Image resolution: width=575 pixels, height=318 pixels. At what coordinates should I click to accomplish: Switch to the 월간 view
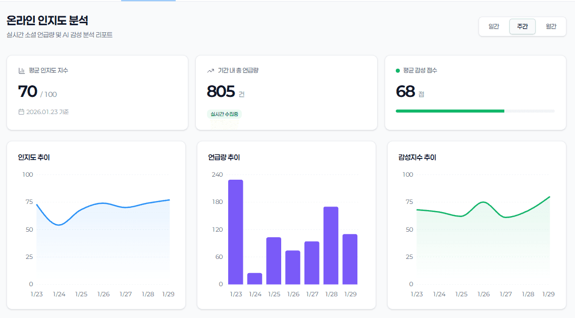(551, 26)
